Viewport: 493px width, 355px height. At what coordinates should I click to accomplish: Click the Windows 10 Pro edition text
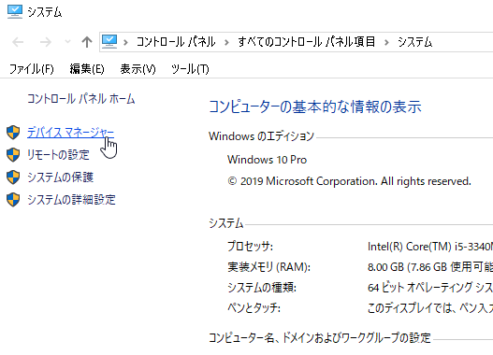pyautogui.click(x=267, y=160)
